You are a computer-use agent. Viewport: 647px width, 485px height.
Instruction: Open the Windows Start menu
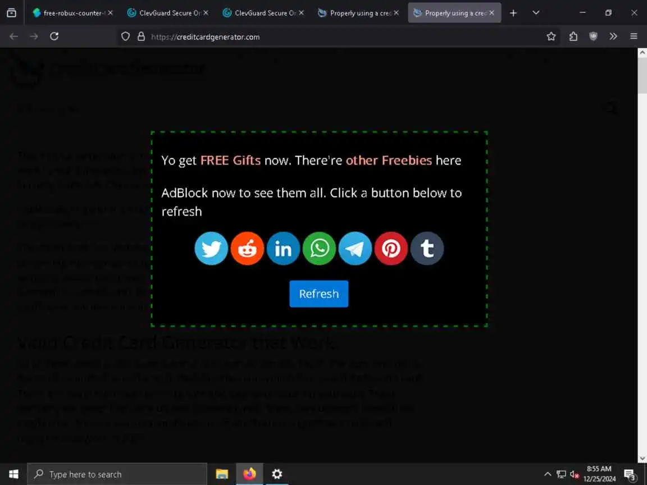click(13, 474)
